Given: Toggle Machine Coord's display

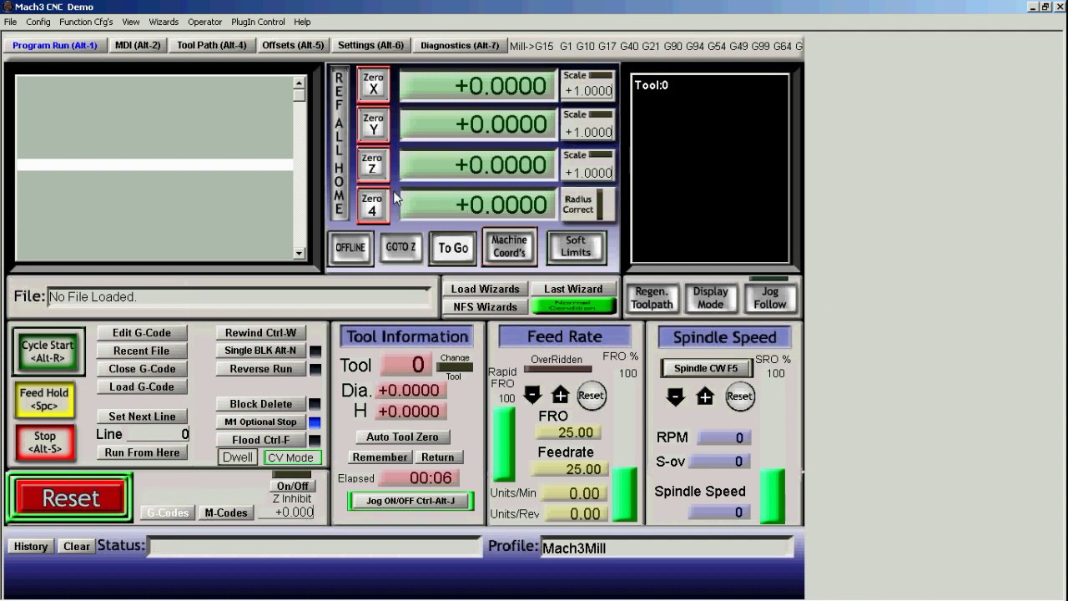Looking at the screenshot, I should point(509,247).
